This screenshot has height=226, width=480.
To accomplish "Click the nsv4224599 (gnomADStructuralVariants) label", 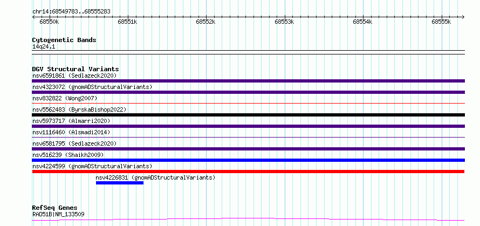I will click(92, 166).
